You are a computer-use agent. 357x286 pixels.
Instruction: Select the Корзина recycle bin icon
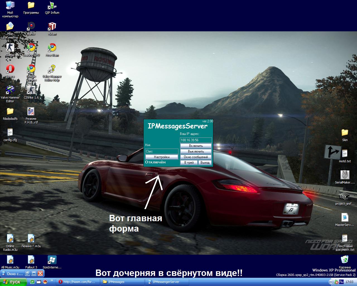(345, 260)
